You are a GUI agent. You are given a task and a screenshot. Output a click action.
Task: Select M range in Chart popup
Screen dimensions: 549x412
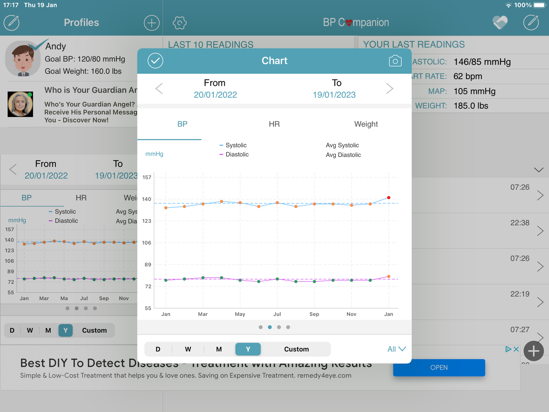[x=219, y=349]
